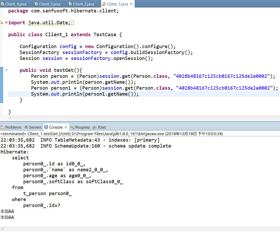The width and height of the screenshot is (280, 232).
Task: Click the terminated launch description line
Action: (x=112, y=134)
